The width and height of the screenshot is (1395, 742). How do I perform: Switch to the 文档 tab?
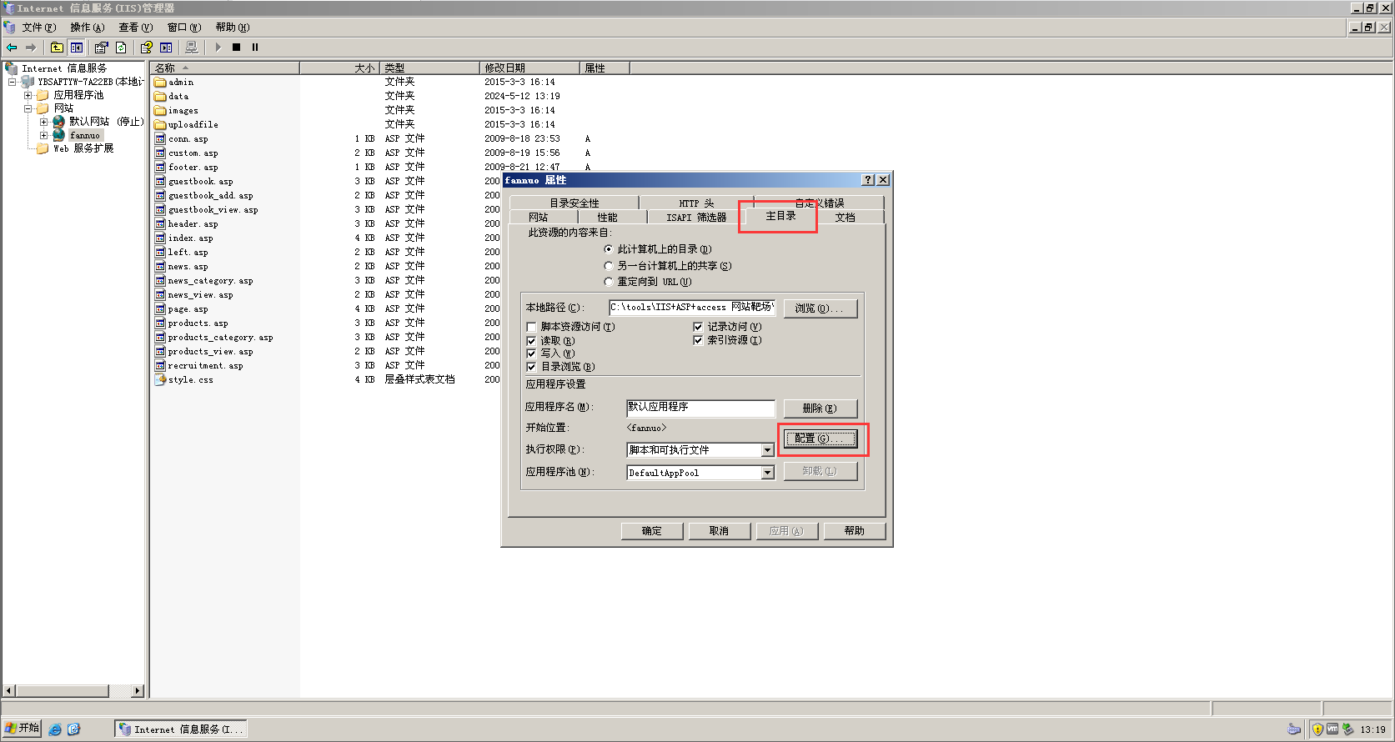pos(845,217)
